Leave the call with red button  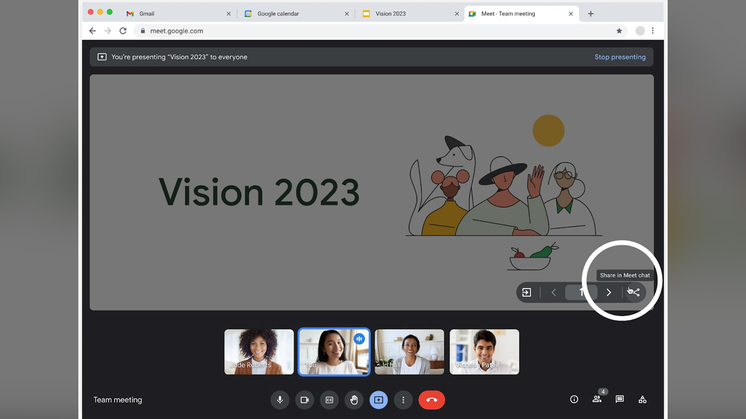point(431,400)
